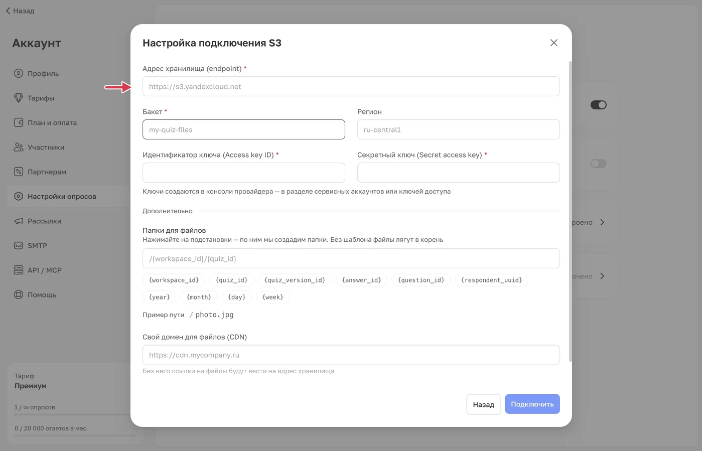Click the План и оплата icon
This screenshot has height=451, width=702.
(19, 122)
